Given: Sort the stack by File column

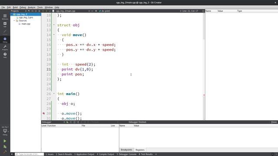Looking at the screenshot, I should click(x=83, y=126).
